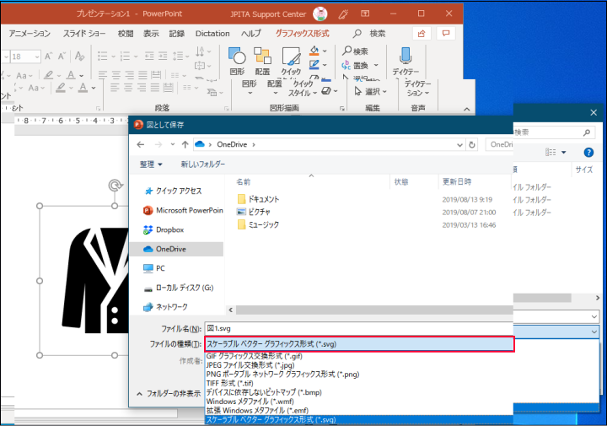Choose JPEG format (*.jpg) from the list
The image size is (607, 426).
point(250,365)
